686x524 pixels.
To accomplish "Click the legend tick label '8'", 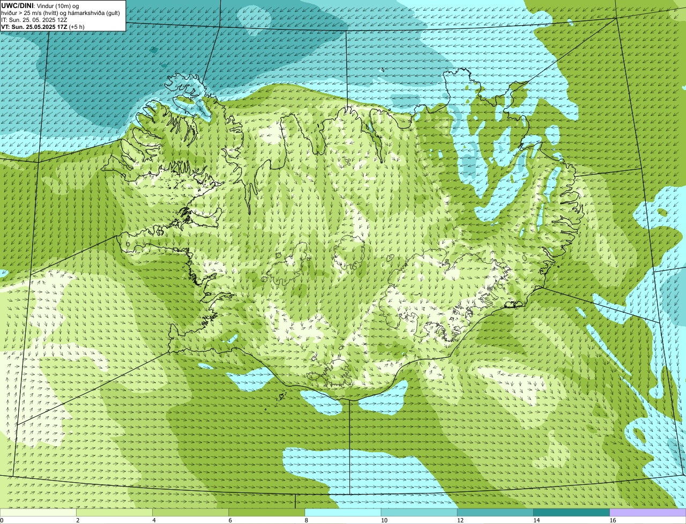I will [306, 520].
